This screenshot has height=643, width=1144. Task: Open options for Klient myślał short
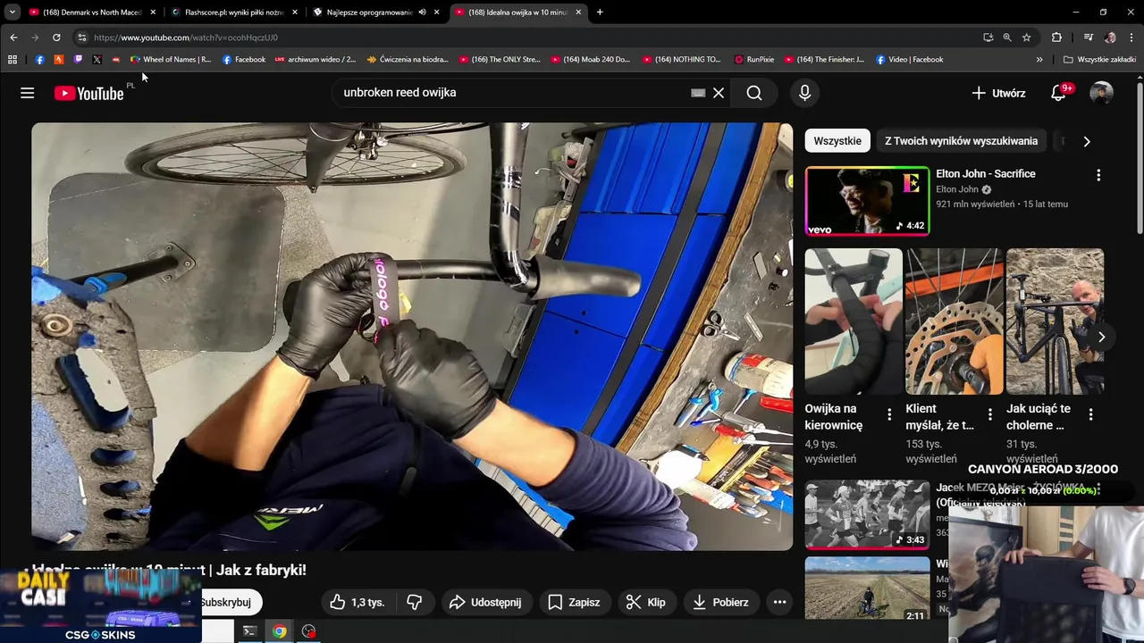pyautogui.click(x=990, y=414)
